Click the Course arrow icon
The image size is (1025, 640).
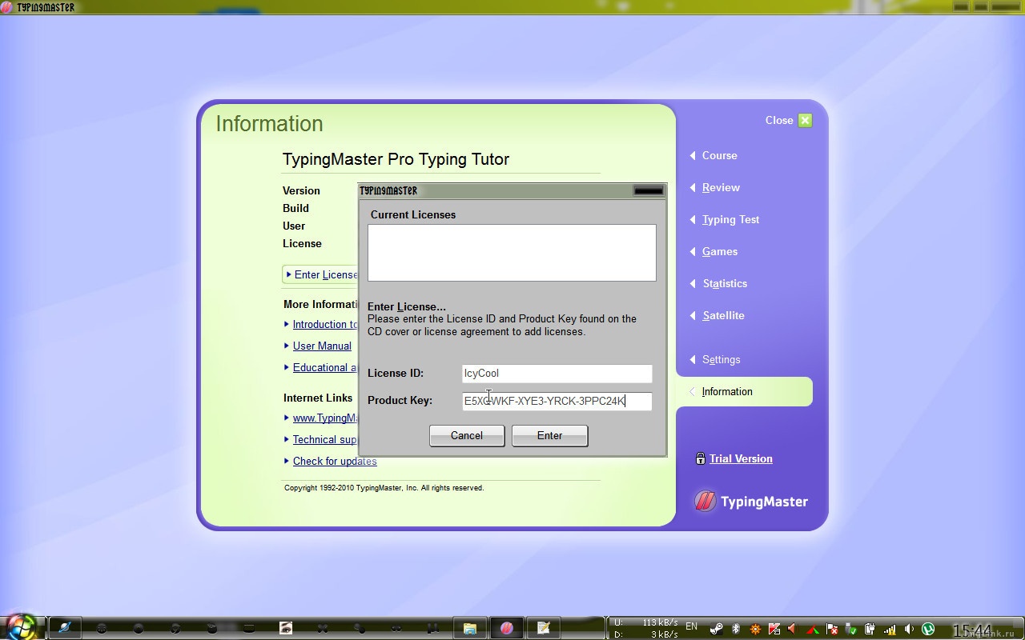(x=693, y=155)
